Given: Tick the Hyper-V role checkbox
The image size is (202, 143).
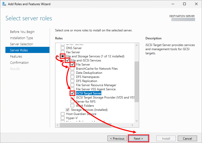Looking at the screenshot, I should point(63,118).
